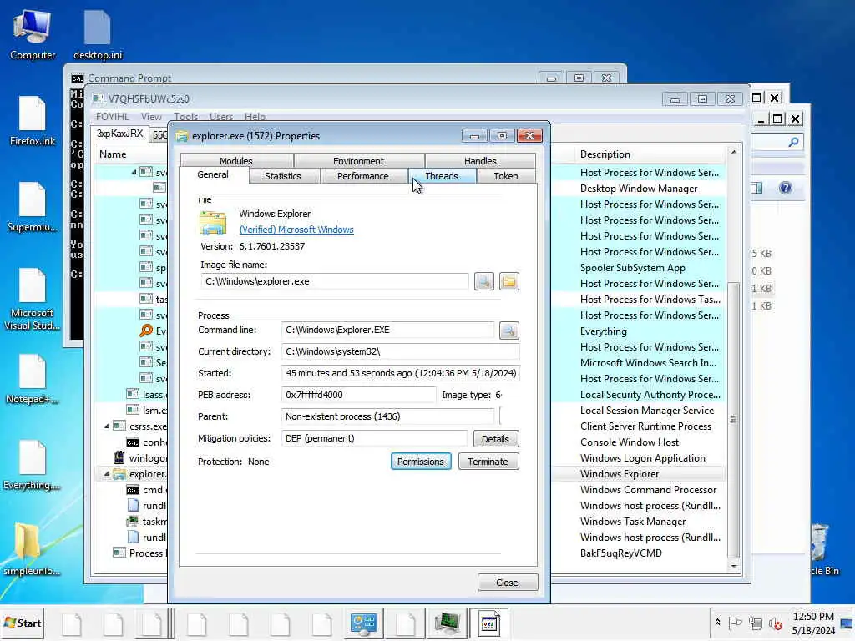Select Everything desktop shortcut icon
This screenshot has height=641, width=855.
(33, 466)
